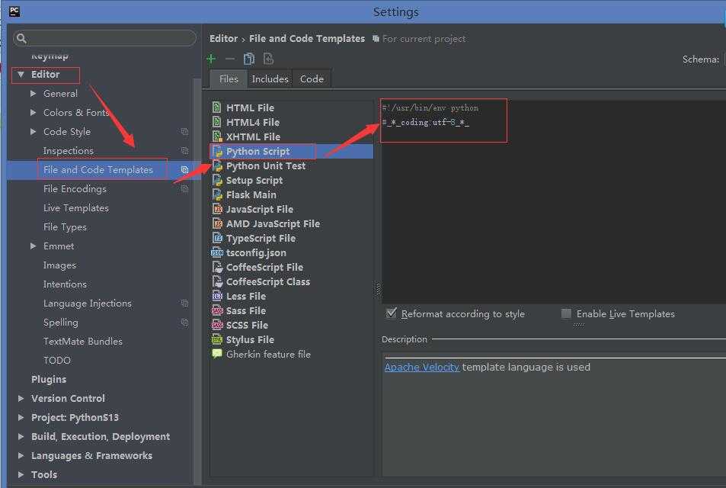Select File and Code Templates setting
Image resolution: width=726 pixels, height=488 pixels.
(98, 169)
